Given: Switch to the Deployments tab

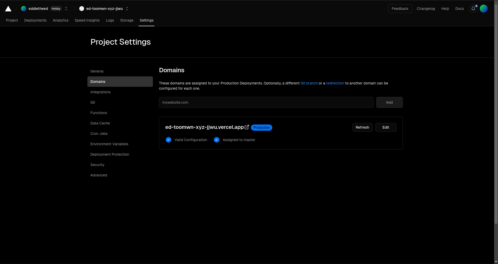Looking at the screenshot, I should (35, 20).
